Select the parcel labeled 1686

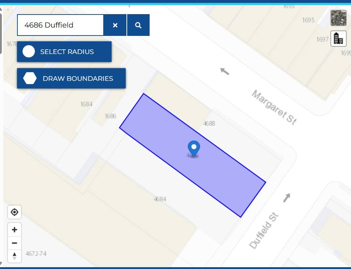coord(110,116)
